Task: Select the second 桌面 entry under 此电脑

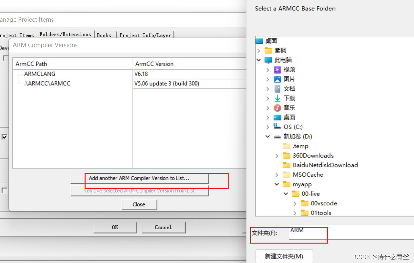Action: tap(289, 117)
